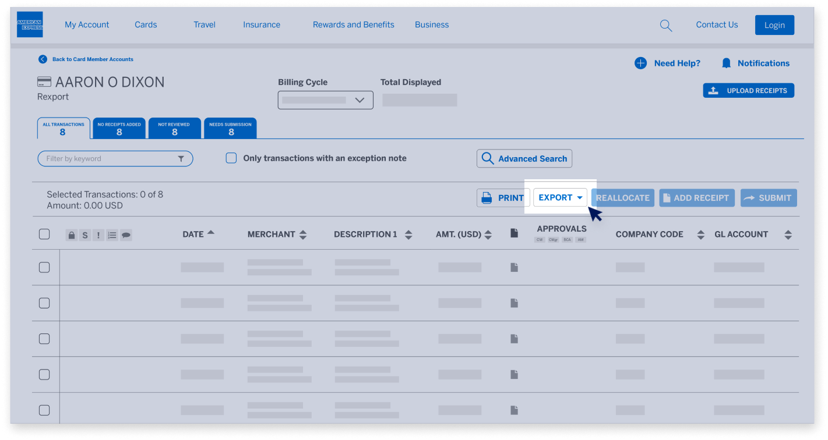Click the American Express logo
828x440 pixels.
click(30, 24)
